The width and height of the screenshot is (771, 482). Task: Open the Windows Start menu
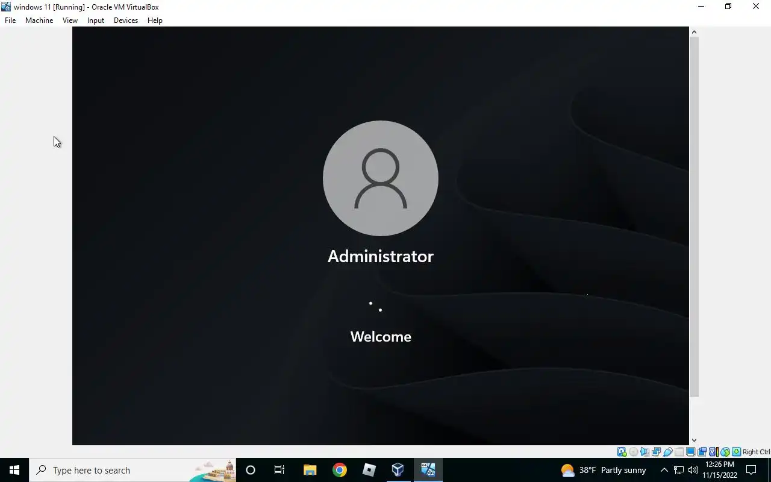point(14,470)
